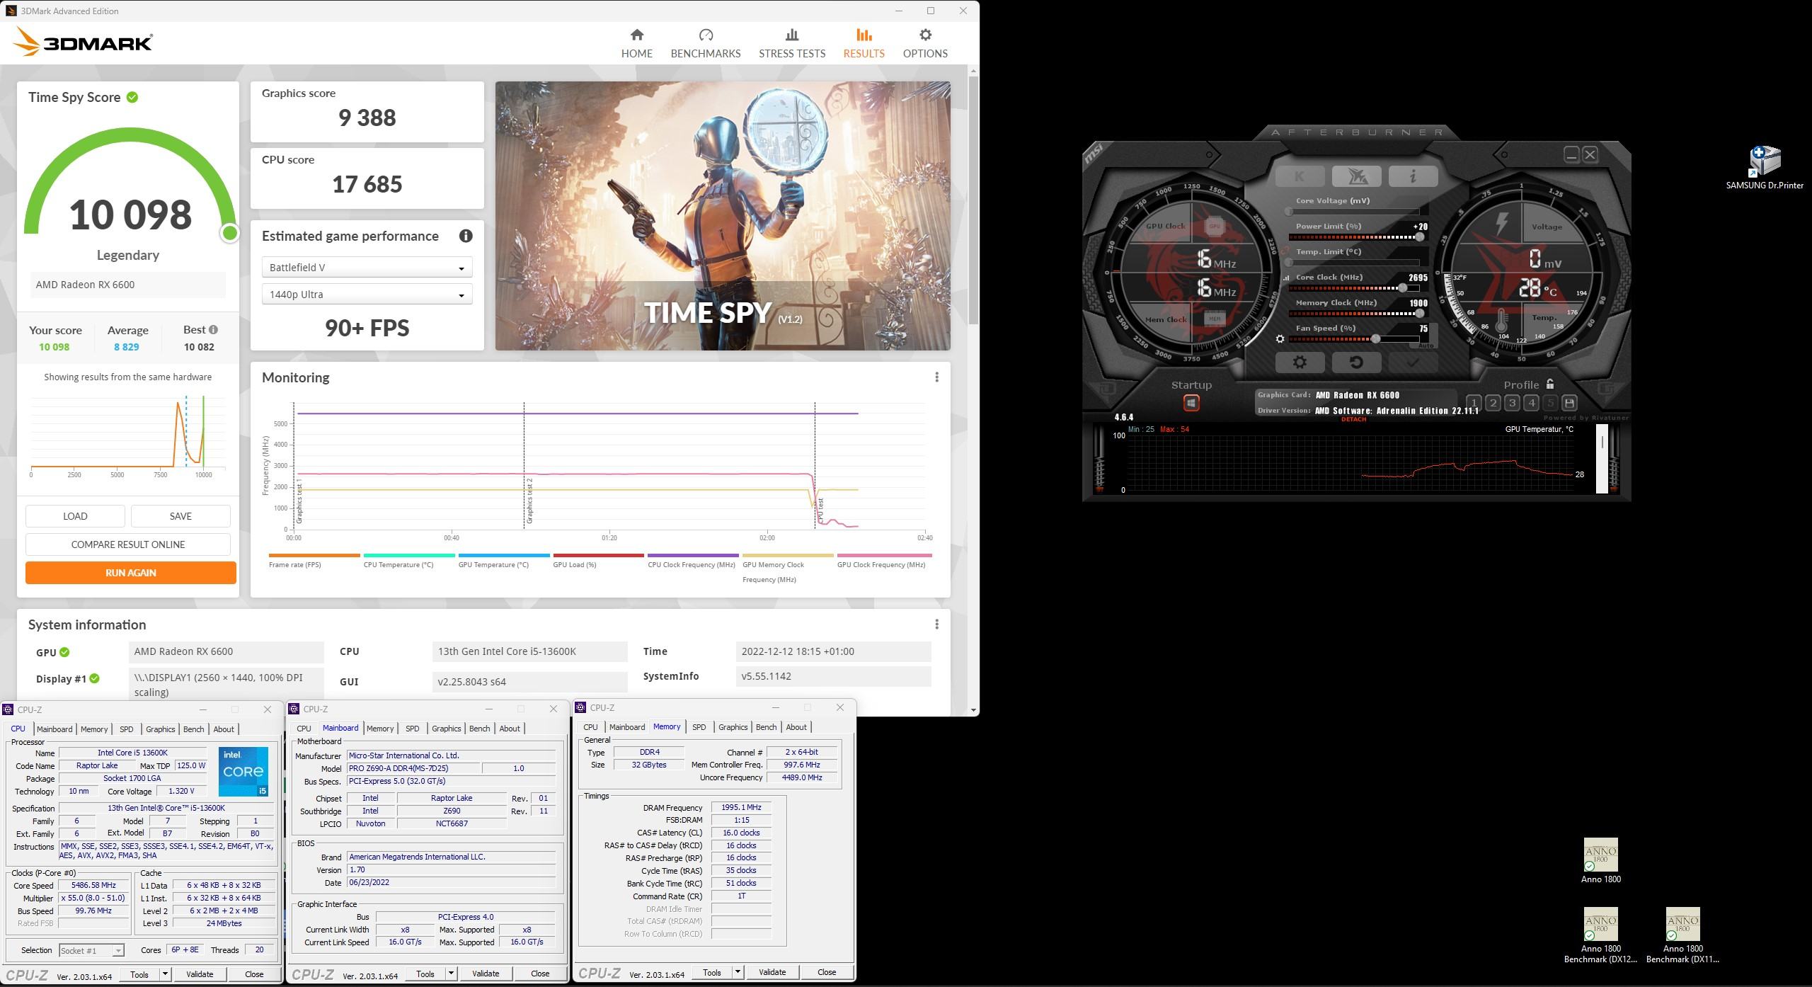The height and width of the screenshot is (987, 1812).
Task: Click COMPARE RESULT ONLINE
Action: pos(128,544)
